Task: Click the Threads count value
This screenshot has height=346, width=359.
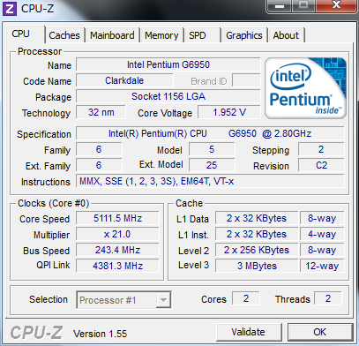Action: coord(328,298)
